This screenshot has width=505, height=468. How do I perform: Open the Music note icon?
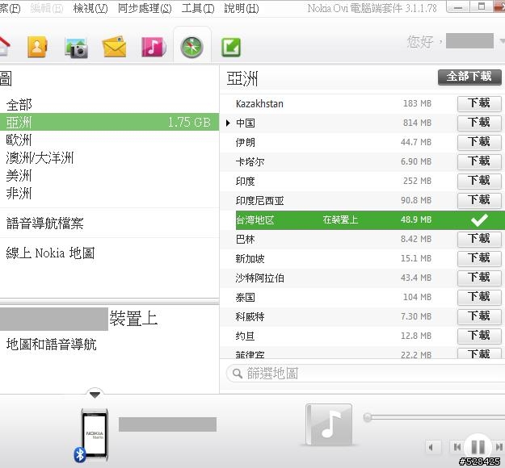[154, 47]
